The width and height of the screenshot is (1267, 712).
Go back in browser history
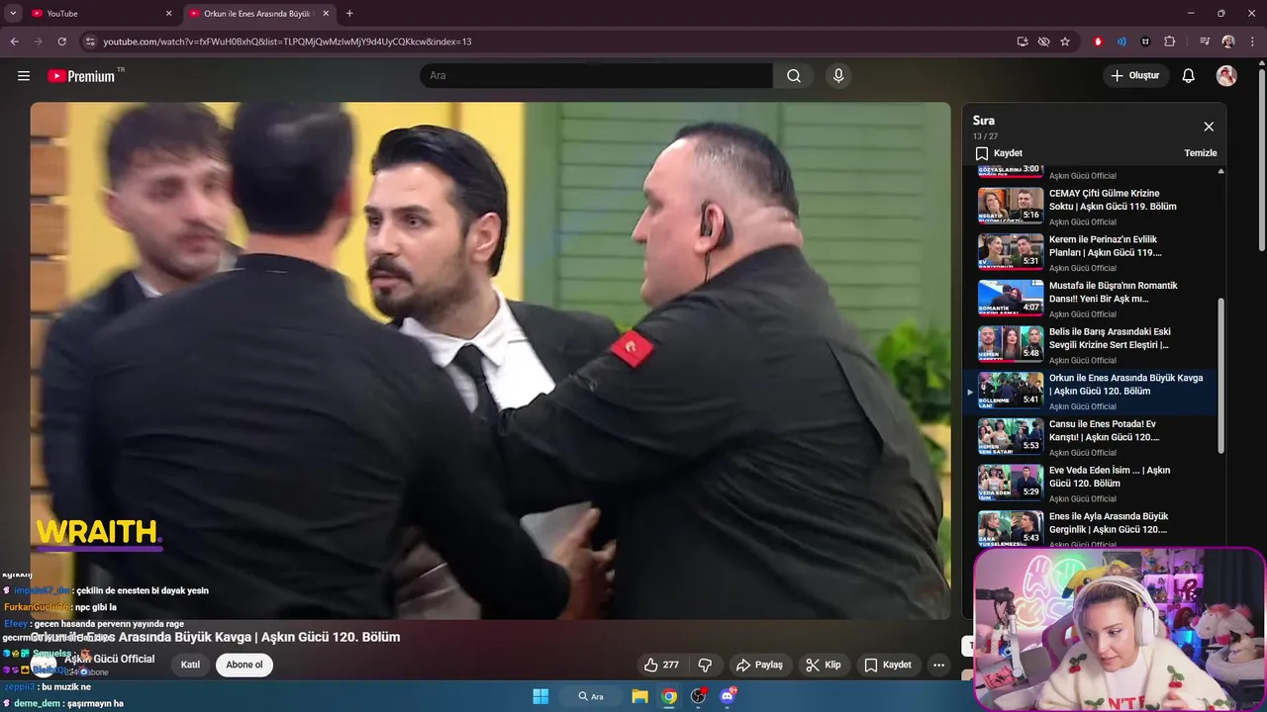[x=14, y=42]
